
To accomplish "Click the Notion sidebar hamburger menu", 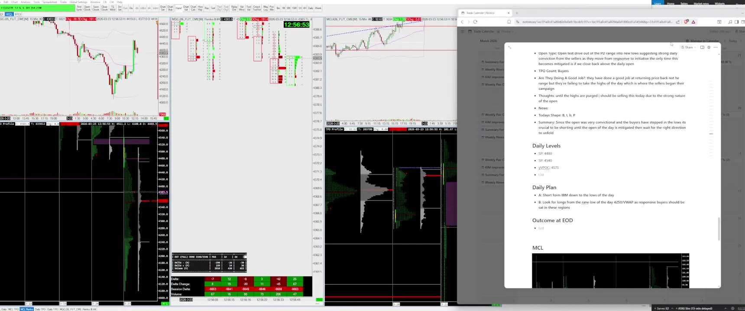I will [x=462, y=32].
